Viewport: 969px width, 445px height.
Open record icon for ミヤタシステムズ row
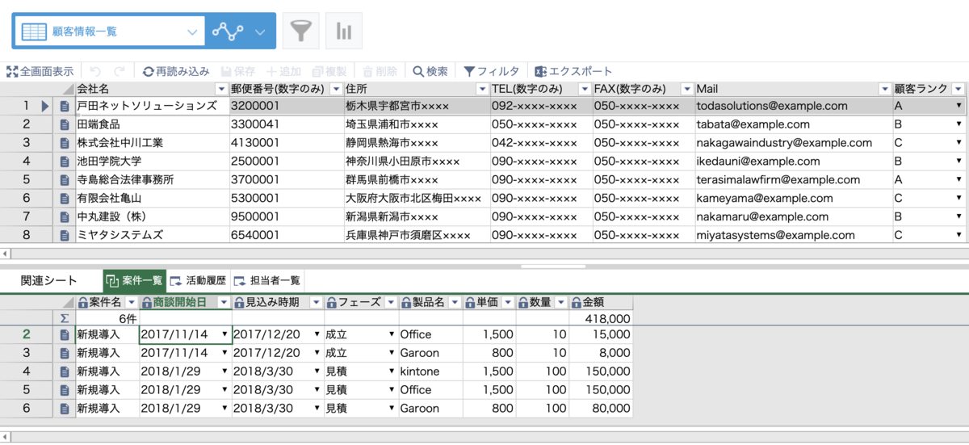coord(65,235)
